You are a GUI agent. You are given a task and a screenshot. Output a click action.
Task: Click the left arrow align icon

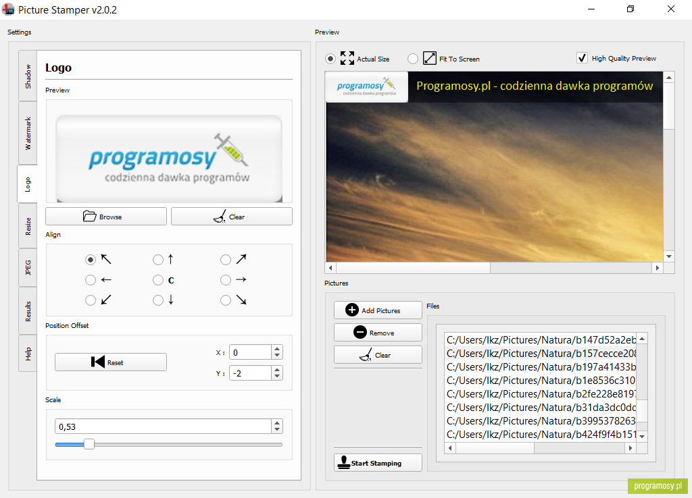coord(106,280)
